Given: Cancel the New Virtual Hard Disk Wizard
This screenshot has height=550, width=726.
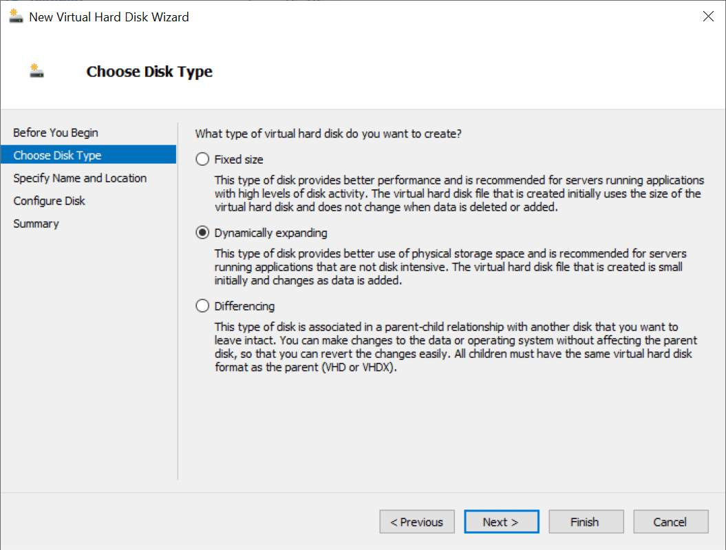Looking at the screenshot, I should (670, 522).
